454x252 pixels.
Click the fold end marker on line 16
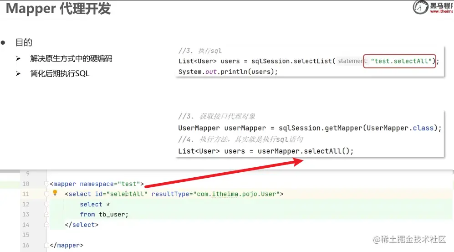point(46,245)
